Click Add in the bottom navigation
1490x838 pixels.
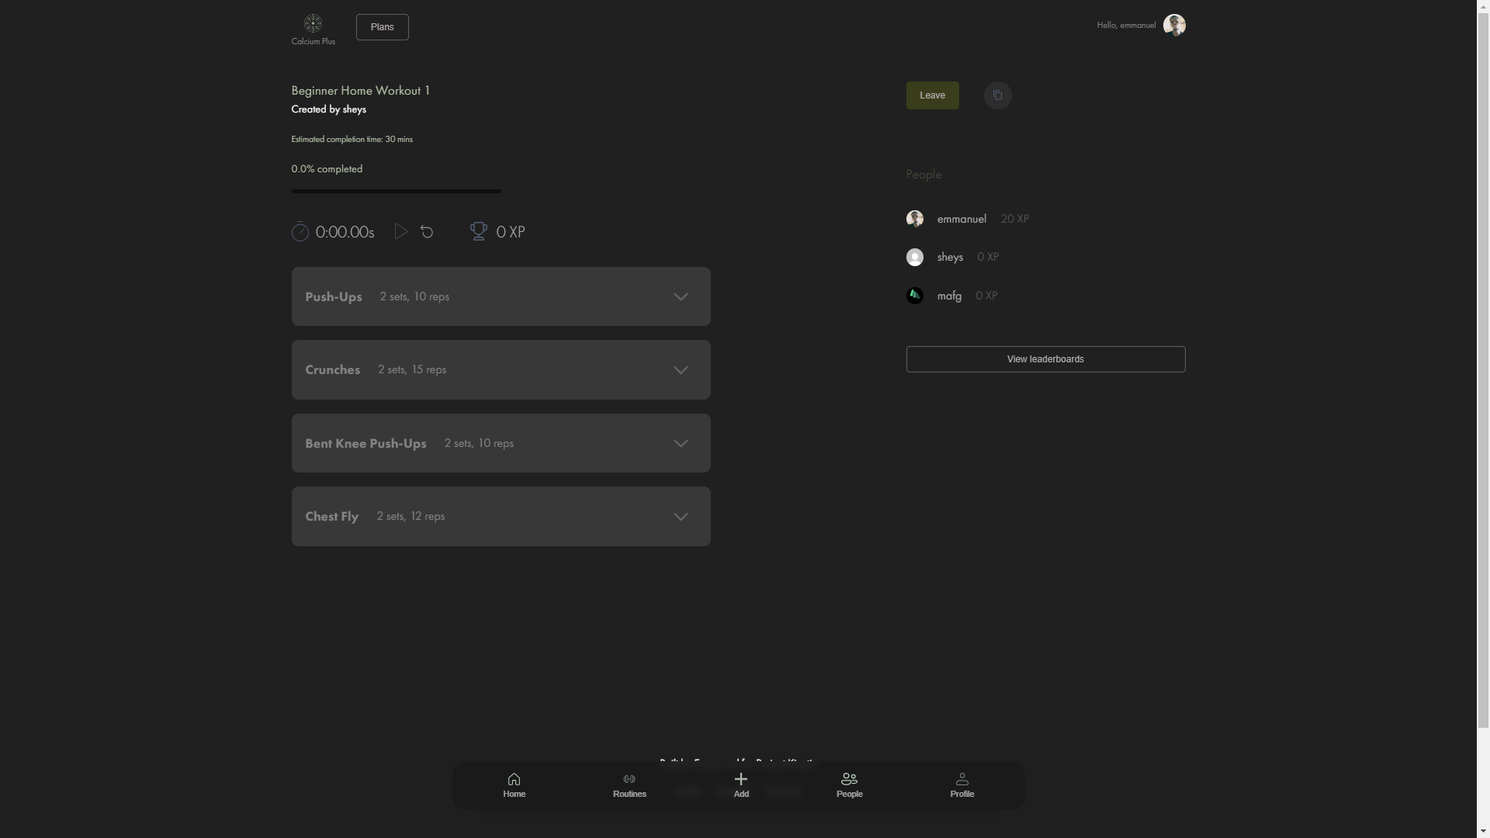pos(741,784)
